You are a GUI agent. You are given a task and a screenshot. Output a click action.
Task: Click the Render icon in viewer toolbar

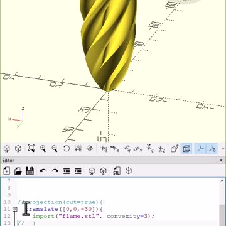[18, 149]
